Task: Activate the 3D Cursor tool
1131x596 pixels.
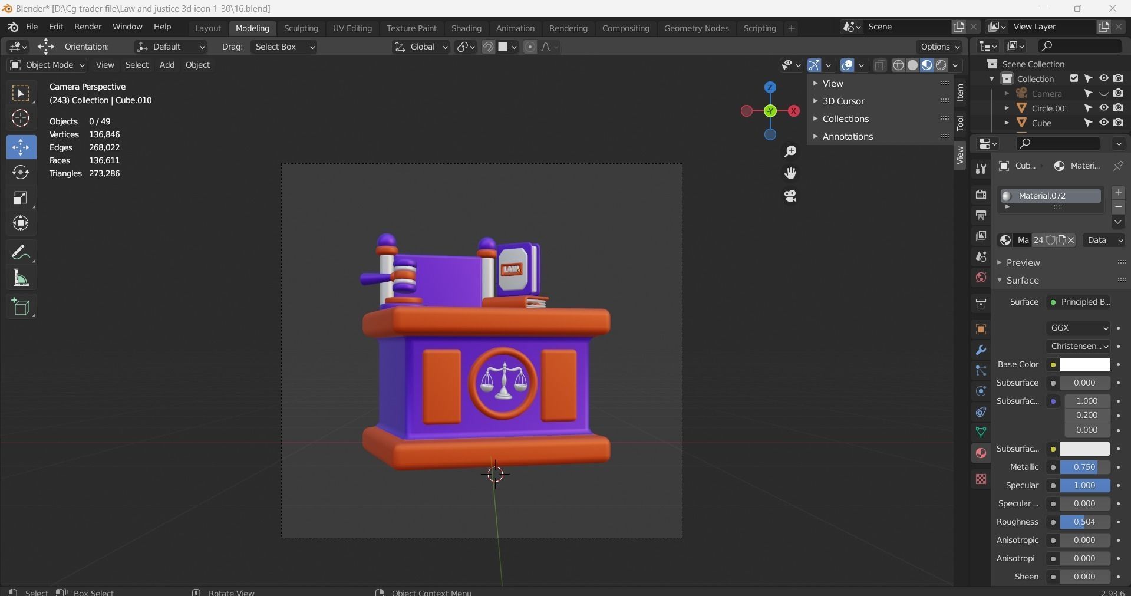Action: pos(21,118)
